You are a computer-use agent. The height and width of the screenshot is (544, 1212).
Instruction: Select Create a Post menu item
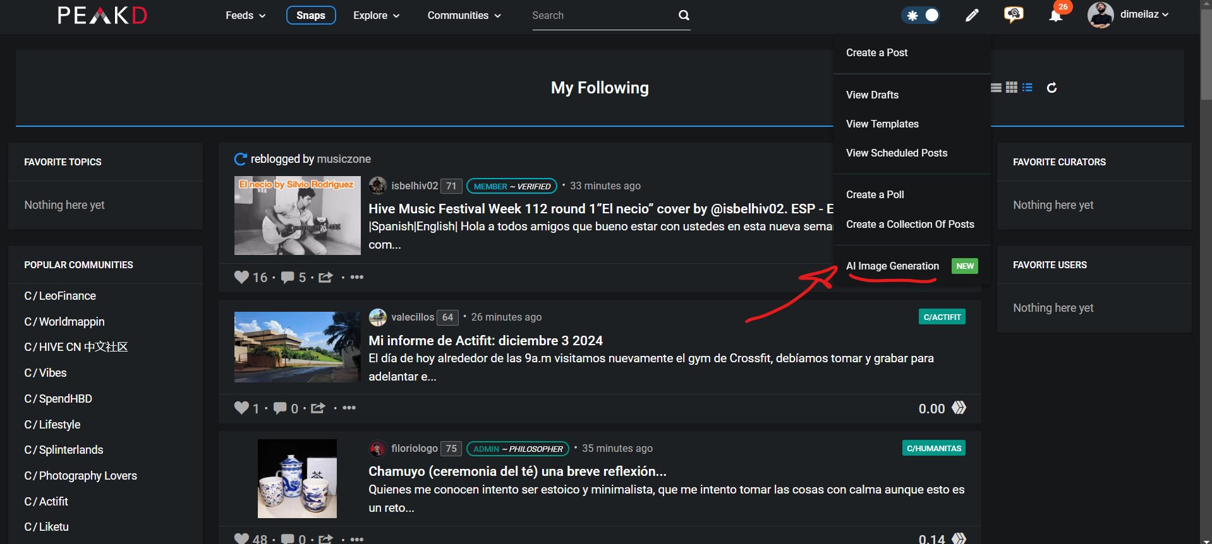click(876, 52)
